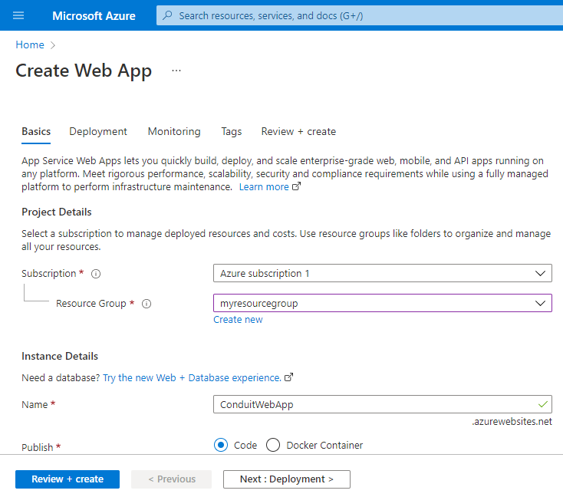Open the hamburger portal menu

point(18,15)
